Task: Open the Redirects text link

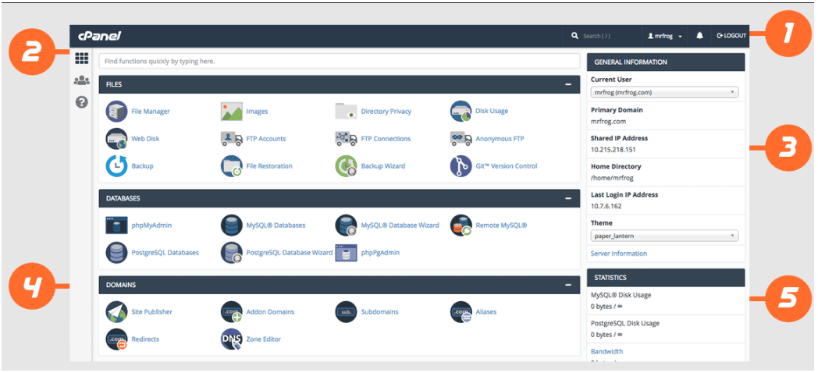Action: pyautogui.click(x=145, y=339)
